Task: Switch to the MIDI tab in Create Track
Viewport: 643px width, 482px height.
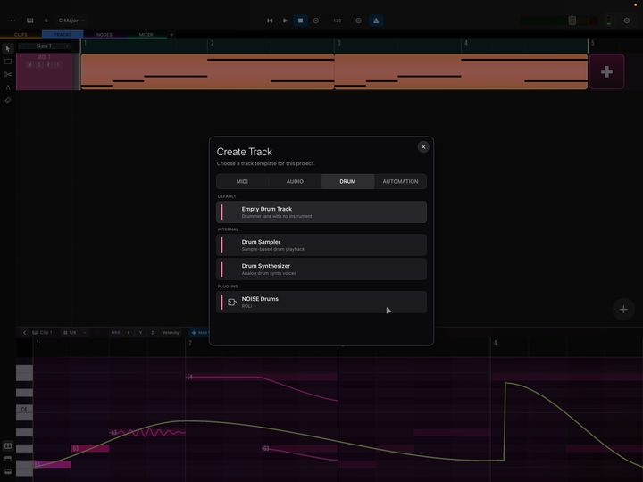Action: [x=242, y=181]
